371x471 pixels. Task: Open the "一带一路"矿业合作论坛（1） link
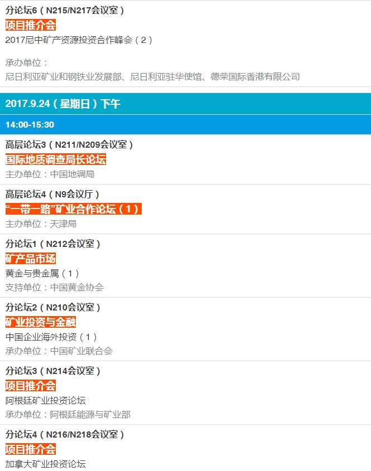pyautogui.click(x=73, y=209)
